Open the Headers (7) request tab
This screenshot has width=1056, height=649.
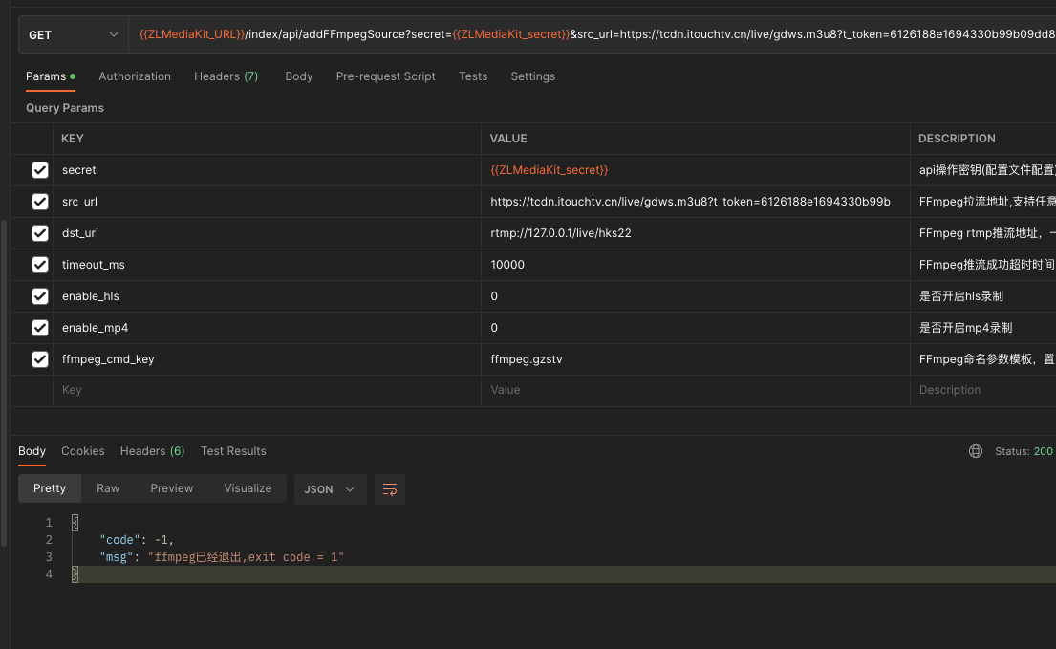[x=226, y=76]
